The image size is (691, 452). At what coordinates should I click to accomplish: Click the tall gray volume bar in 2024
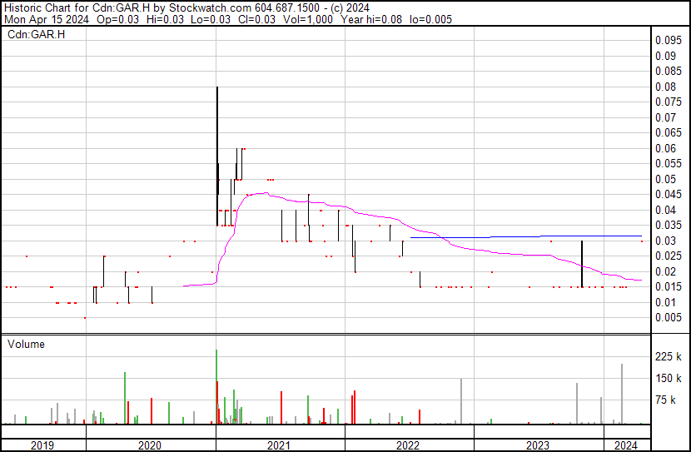(622, 394)
